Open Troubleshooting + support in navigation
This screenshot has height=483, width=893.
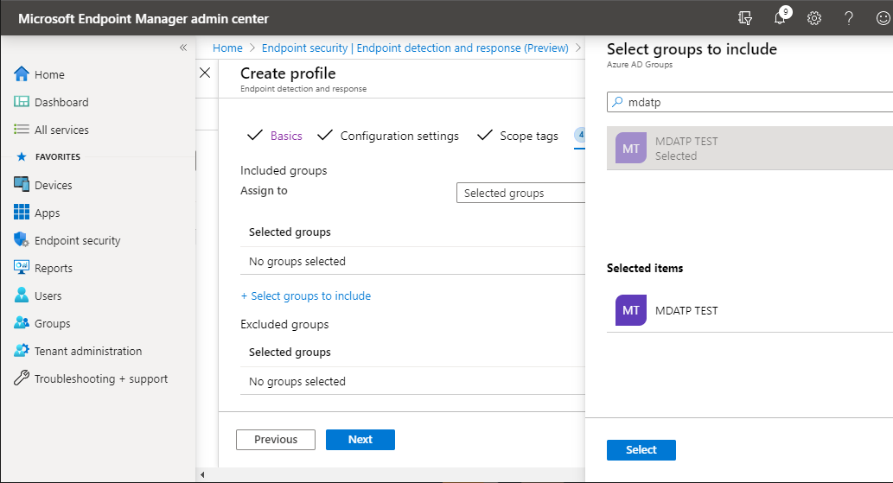click(101, 379)
